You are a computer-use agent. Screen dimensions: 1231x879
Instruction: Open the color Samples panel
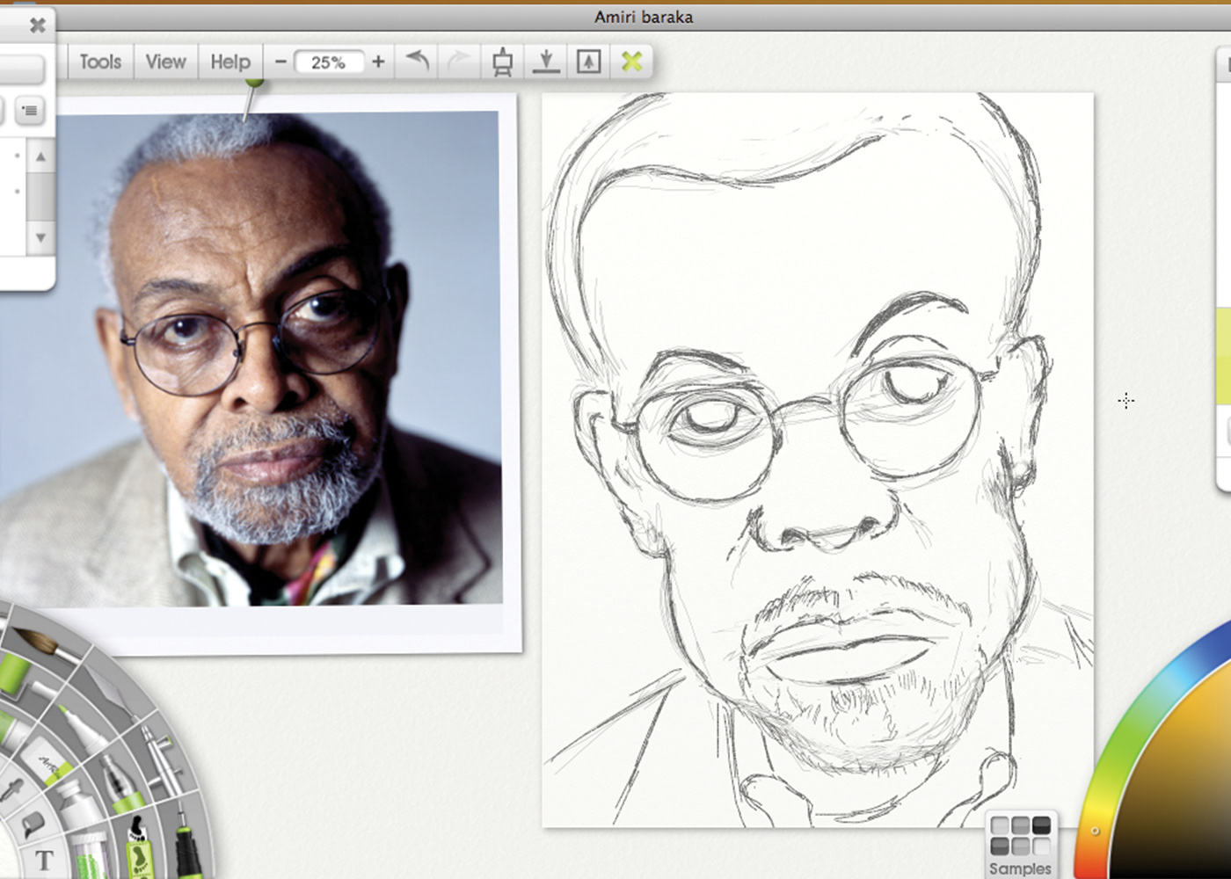click(1020, 846)
